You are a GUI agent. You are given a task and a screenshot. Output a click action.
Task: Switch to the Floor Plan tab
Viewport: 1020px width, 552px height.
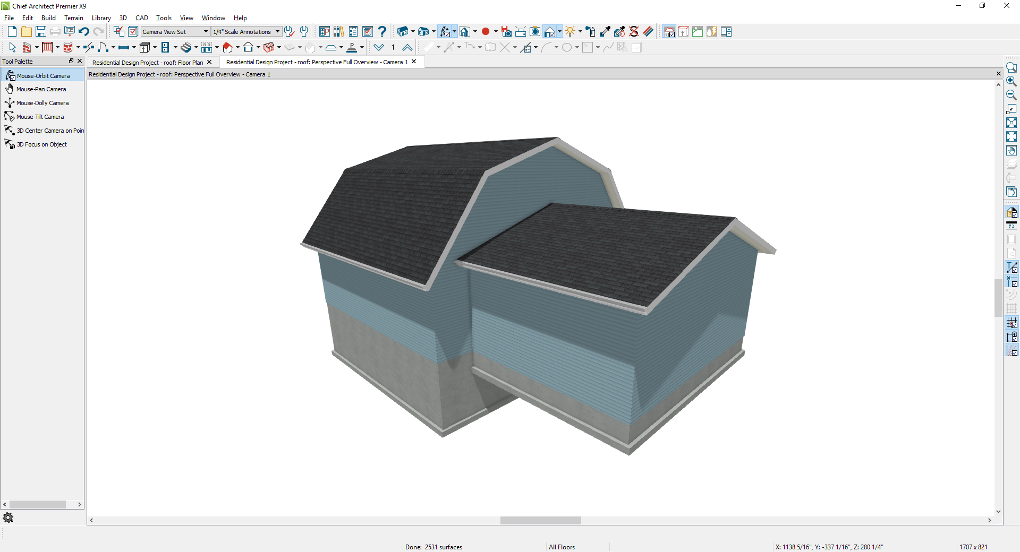pos(149,62)
